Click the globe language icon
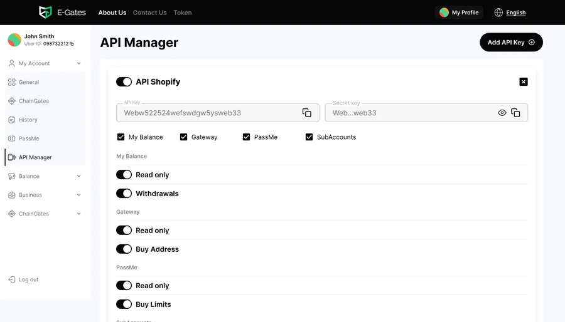The width and height of the screenshot is (565, 322). 498,13
